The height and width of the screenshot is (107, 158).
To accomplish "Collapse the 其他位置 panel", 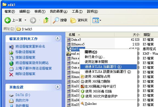I will (57, 87).
